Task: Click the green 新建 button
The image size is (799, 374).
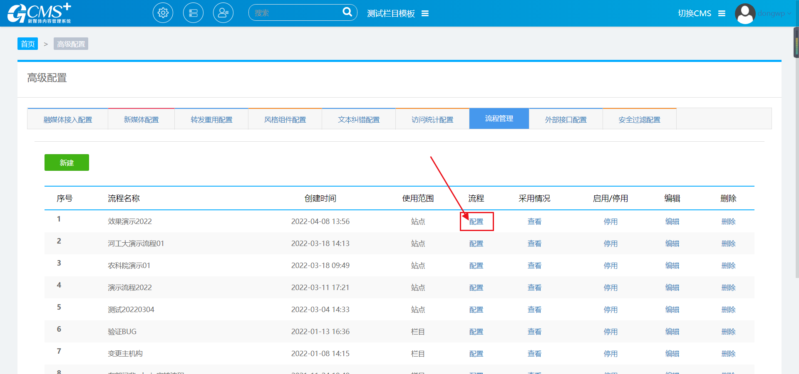Action: click(67, 162)
